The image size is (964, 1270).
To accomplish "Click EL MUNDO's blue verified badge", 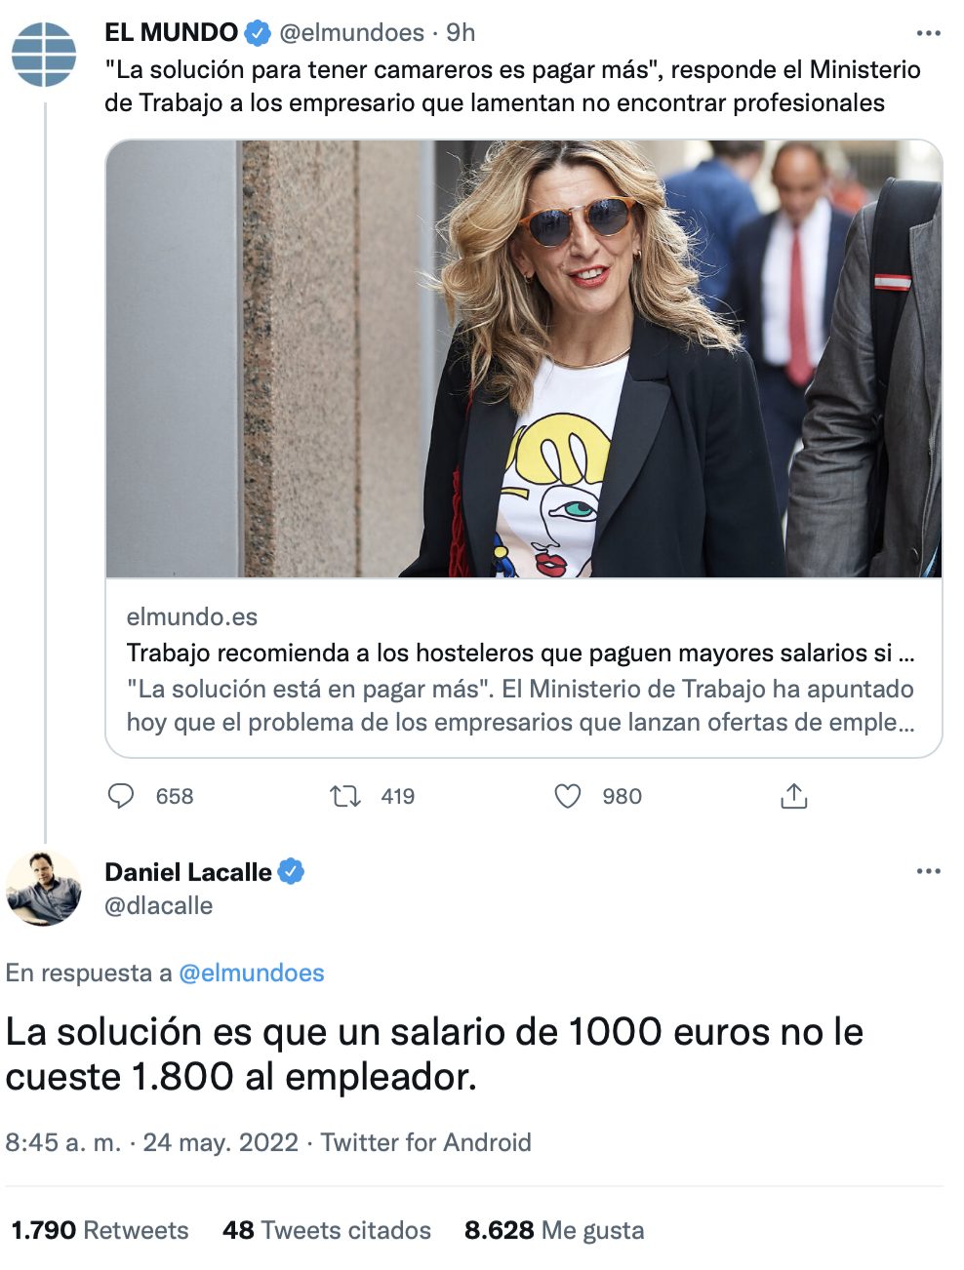I will point(257,33).
